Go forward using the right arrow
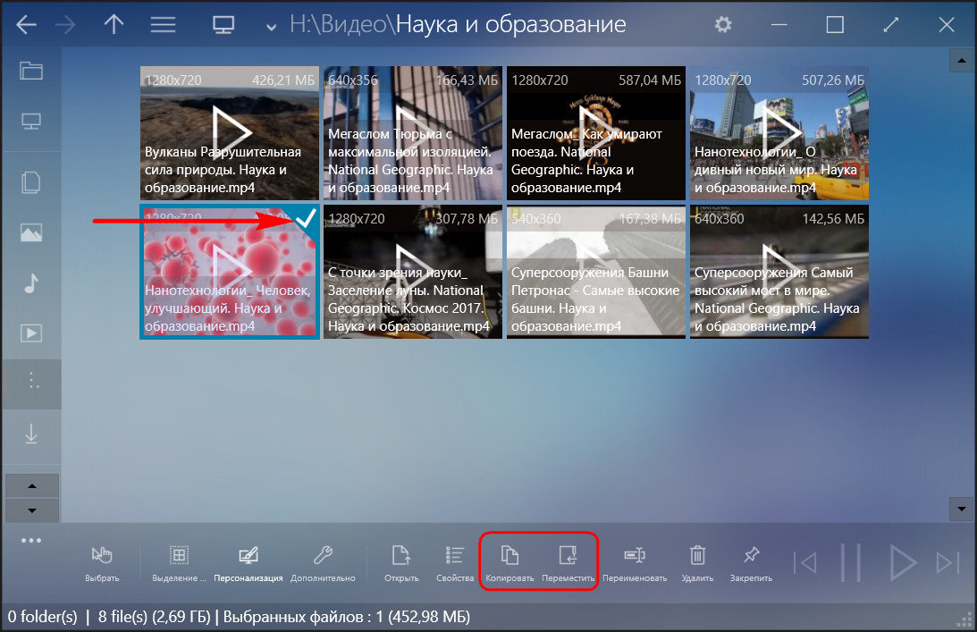The image size is (977, 632). [65, 25]
